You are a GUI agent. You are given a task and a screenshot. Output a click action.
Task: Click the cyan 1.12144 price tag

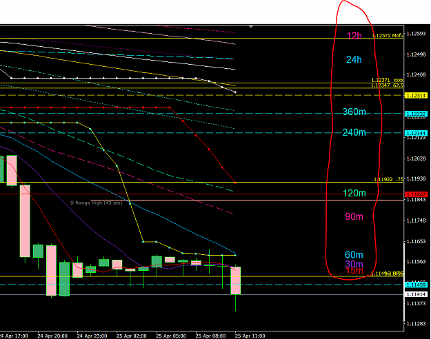point(416,133)
